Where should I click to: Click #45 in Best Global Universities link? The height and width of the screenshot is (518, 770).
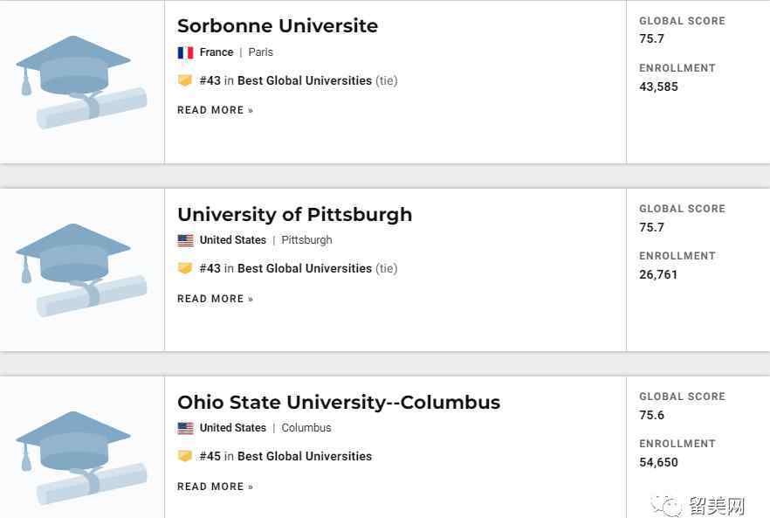pyautogui.click(x=285, y=456)
